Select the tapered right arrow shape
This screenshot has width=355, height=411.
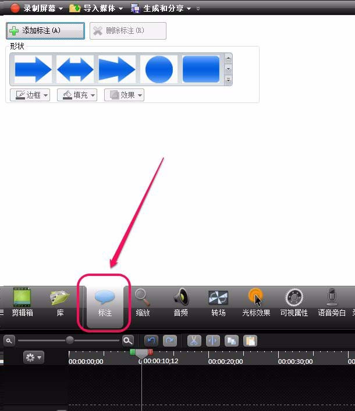point(117,69)
